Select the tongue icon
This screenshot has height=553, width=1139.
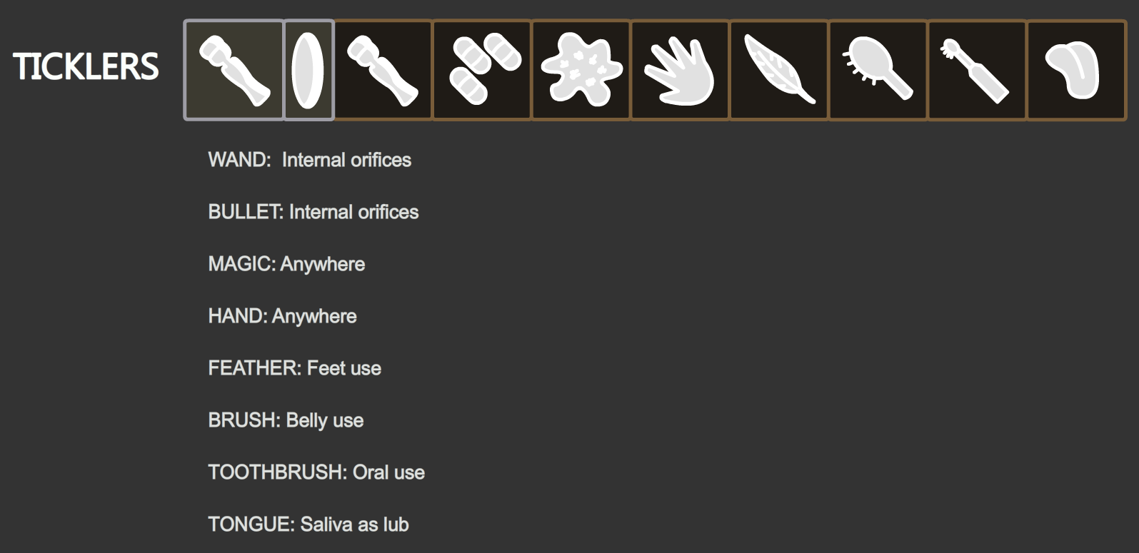point(1077,70)
